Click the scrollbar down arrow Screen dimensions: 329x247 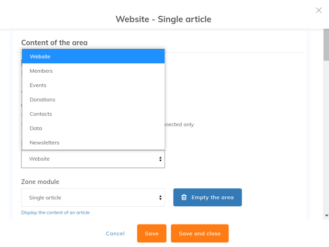[326, 216]
